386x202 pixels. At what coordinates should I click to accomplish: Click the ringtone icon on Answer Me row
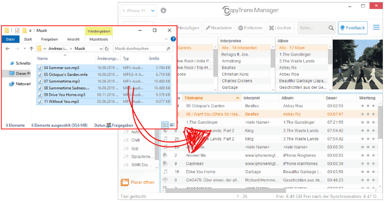165,156
